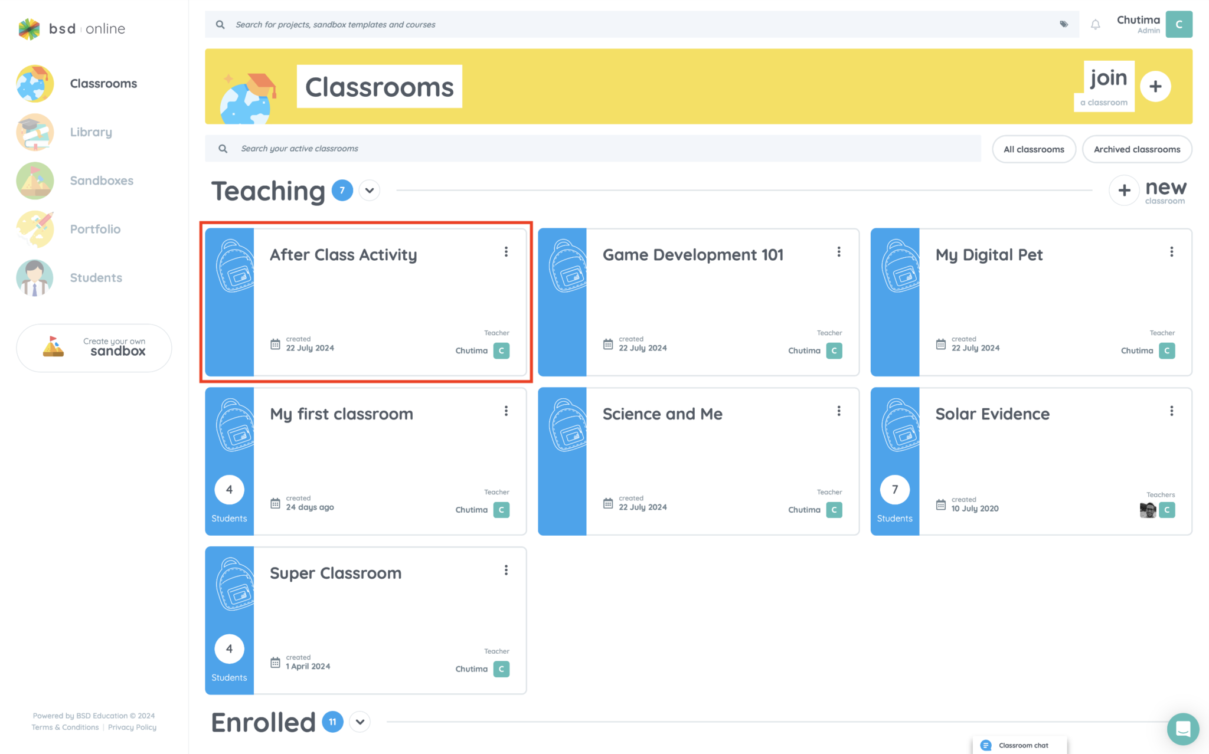Screen dimensions: 1209x754
Task: Open the Classrooms section from the sidebar
Action: (103, 83)
